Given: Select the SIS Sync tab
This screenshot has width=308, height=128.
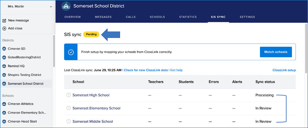Looking at the screenshot, I should [218, 17].
